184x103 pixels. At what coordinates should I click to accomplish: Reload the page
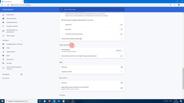click(8, 5)
